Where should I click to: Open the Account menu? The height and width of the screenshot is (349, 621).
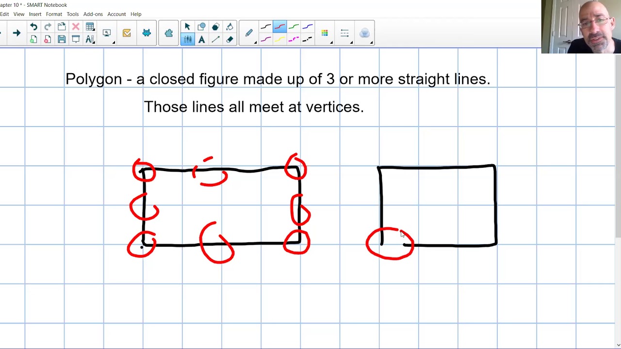pos(116,14)
